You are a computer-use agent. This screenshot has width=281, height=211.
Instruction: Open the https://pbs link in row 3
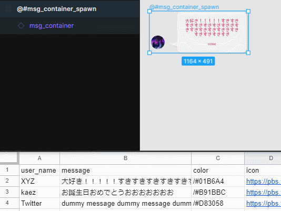click(264, 193)
